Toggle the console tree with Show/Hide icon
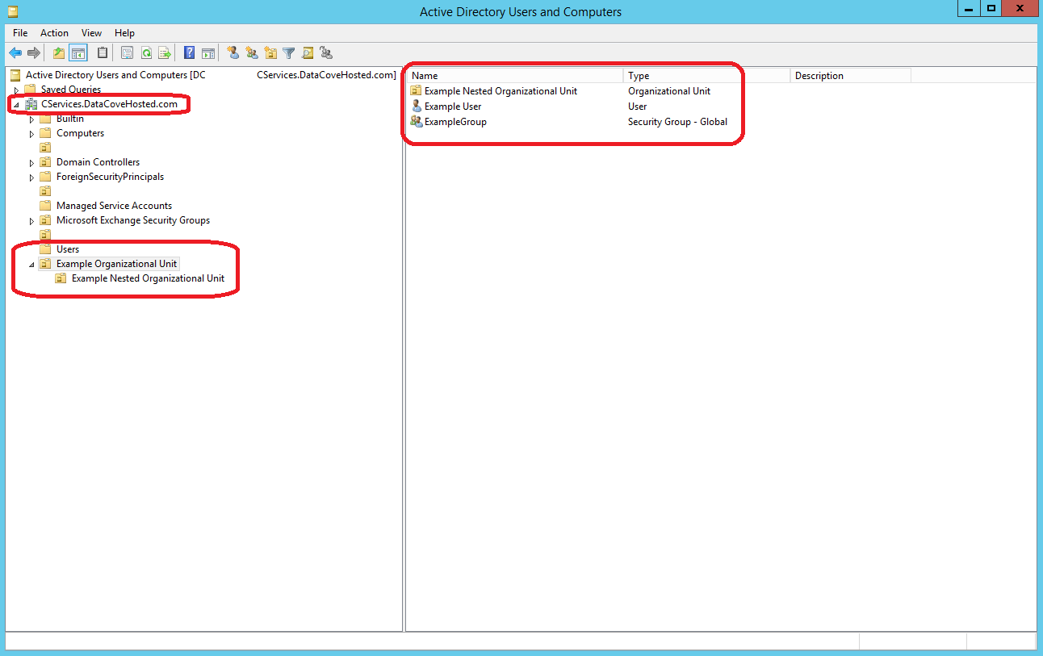 [78, 52]
